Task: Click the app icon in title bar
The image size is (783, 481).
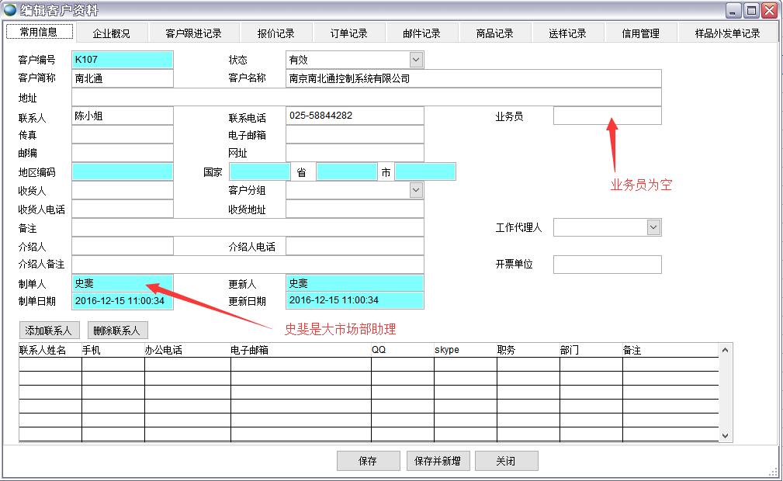Action: coord(9,10)
